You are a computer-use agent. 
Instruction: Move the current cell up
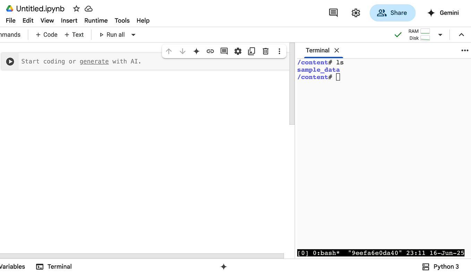(169, 51)
